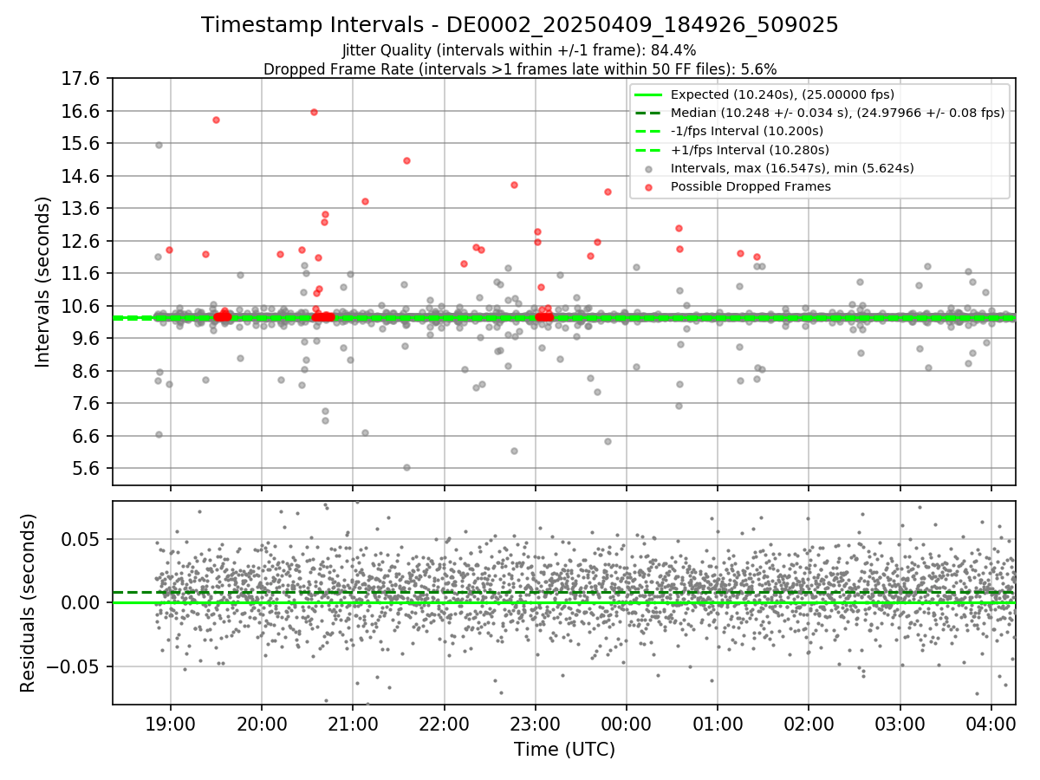The height and width of the screenshot is (780, 1040).
Task: Select the 'Median (10.248 +/- 0.034 s)' legend entry
Action: 837,113
